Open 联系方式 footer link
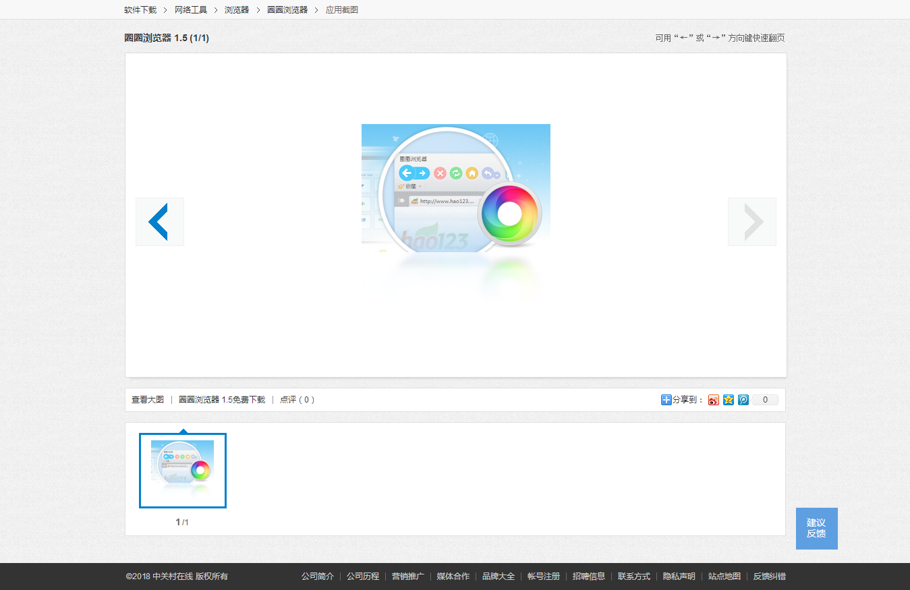910x590 pixels. tap(634, 577)
